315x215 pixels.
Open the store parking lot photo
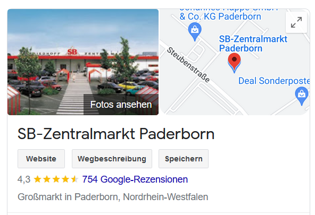pos(83,62)
